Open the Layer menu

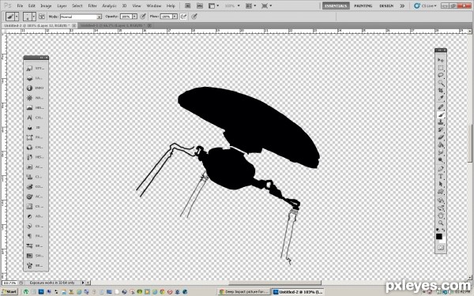tap(62, 6)
